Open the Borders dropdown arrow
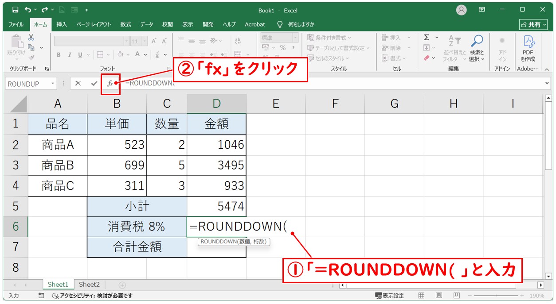This screenshot has height=304, width=556. 109,54
